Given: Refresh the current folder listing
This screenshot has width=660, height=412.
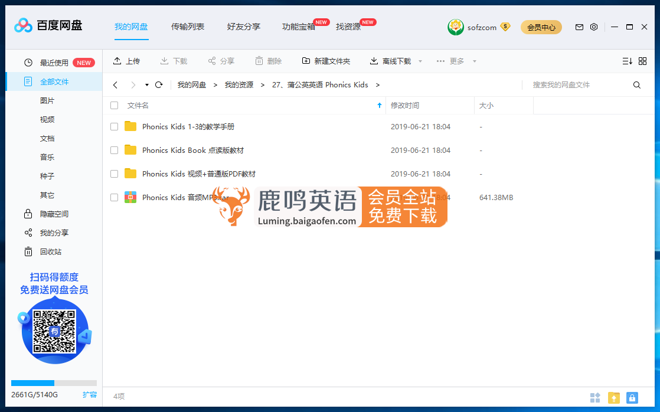Looking at the screenshot, I should tap(159, 85).
